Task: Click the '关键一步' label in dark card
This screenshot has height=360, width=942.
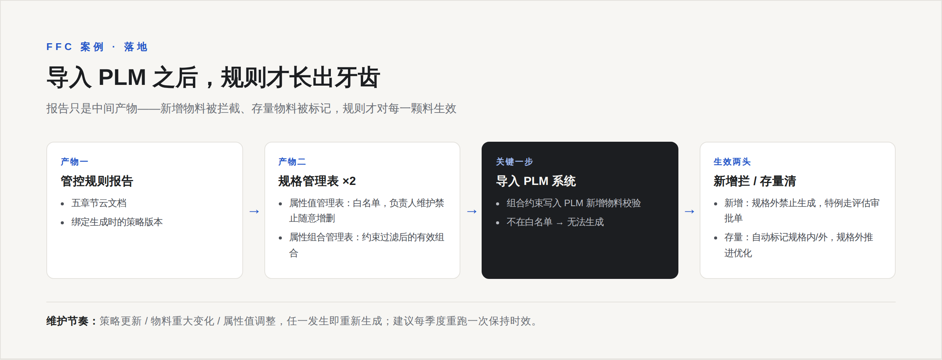Action: 514,162
